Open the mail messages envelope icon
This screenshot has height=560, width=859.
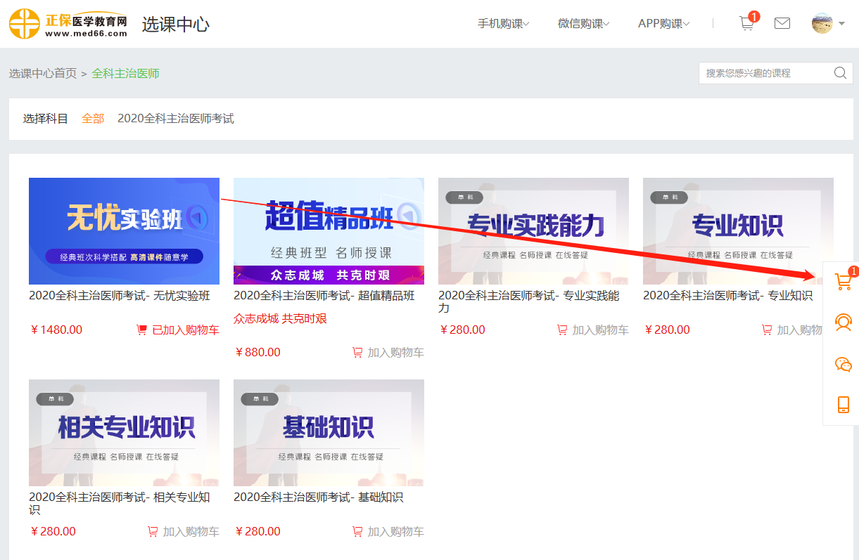782,23
